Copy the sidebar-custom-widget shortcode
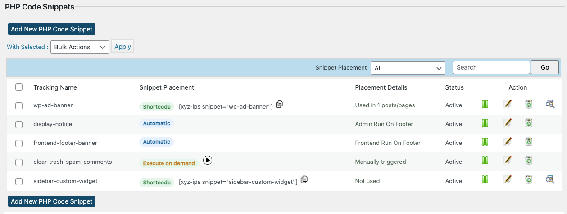 (304, 180)
